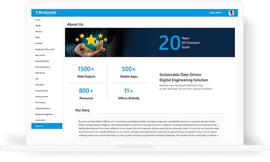The width and height of the screenshot is (270, 162).
Task: Click the 11+ Offices Globally stat
Action: point(129,94)
